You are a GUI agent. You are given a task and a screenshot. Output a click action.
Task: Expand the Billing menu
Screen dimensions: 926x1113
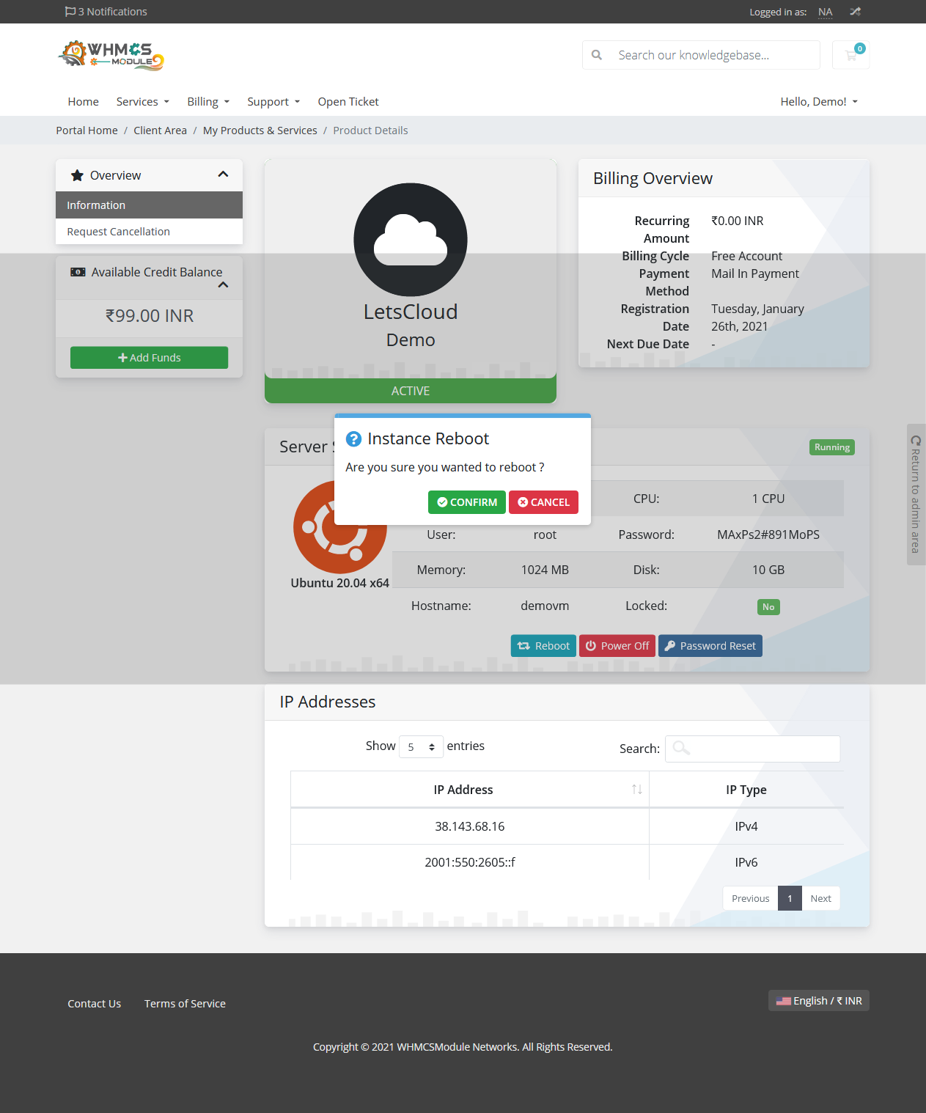208,102
